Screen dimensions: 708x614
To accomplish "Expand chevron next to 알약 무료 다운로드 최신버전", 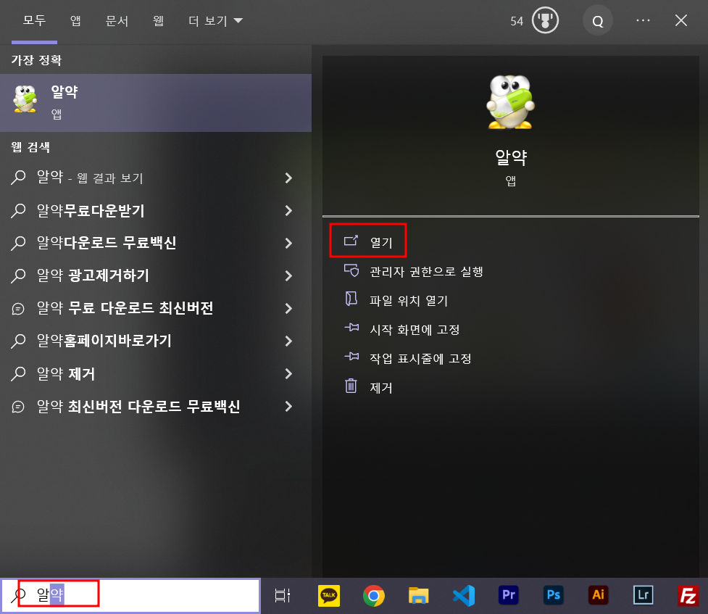I will [x=288, y=308].
